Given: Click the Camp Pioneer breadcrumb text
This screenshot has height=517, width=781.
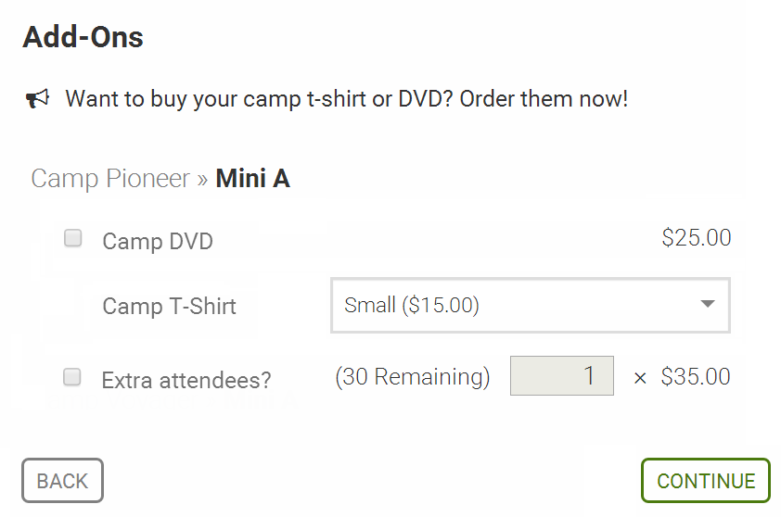Looking at the screenshot, I should coord(110,179).
